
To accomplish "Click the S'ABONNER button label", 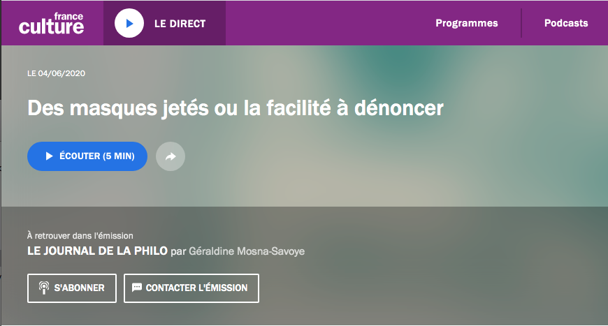I will coord(79,288).
